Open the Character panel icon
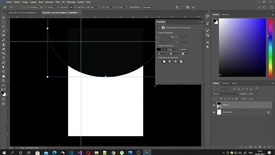Viewport: 275px width, 155px height. tap(208, 43)
